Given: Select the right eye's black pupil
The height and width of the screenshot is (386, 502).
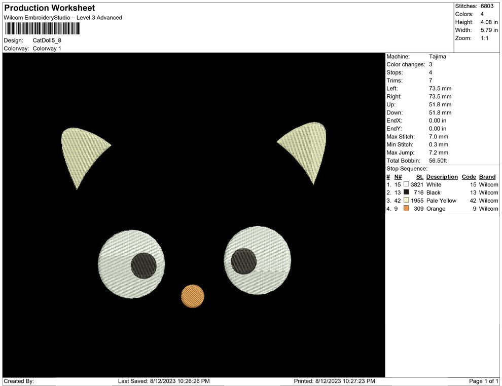Looking at the screenshot, I should pyautogui.click(x=244, y=261).
